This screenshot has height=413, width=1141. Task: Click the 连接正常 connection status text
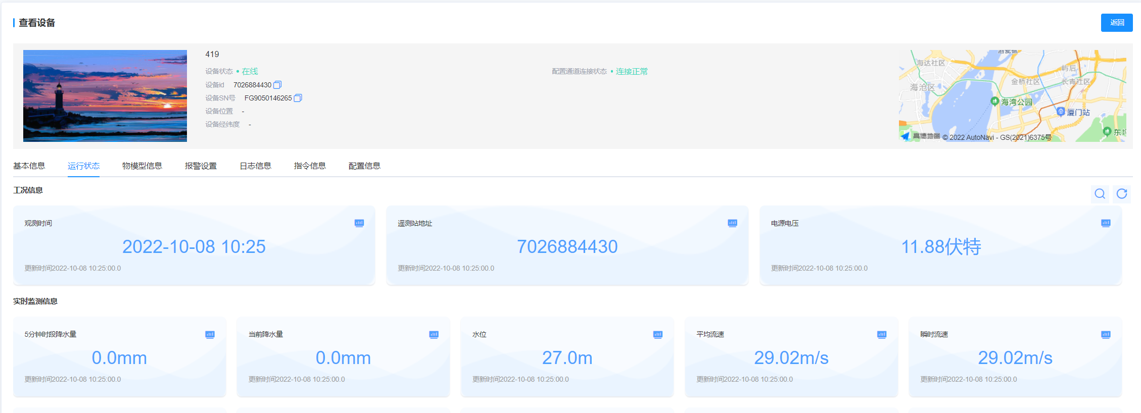pyautogui.click(x=632, y=71)
